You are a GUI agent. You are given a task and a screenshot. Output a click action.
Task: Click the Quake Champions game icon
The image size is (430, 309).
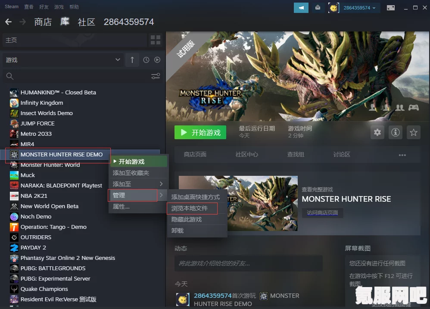click(x=14, y=289)
